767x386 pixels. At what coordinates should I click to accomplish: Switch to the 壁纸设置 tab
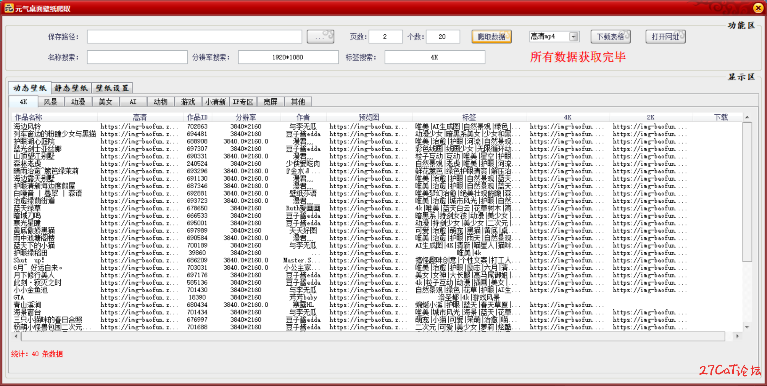pos(112,88)
